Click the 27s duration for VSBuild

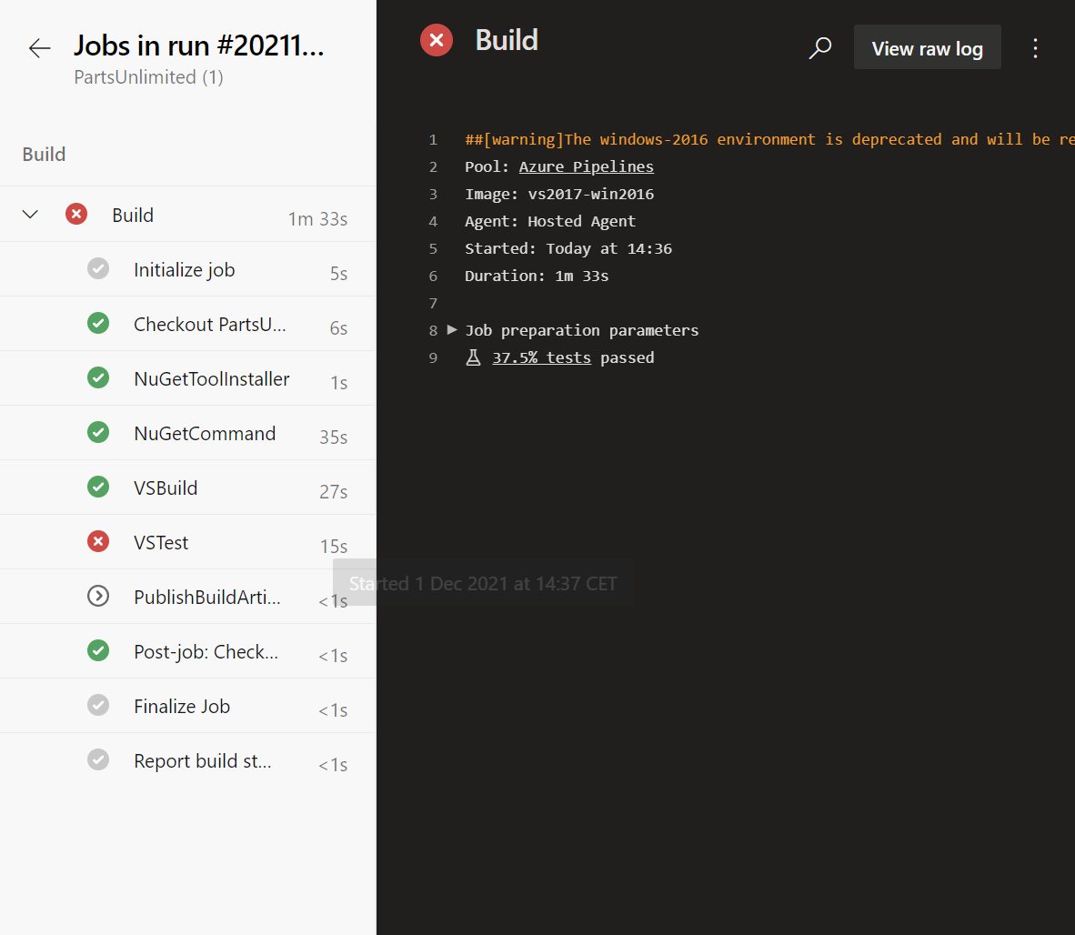coord(333,491)
